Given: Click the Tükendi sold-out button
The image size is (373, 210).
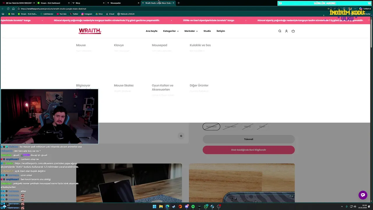Looking at the screenshot, I should click(249, 139).
